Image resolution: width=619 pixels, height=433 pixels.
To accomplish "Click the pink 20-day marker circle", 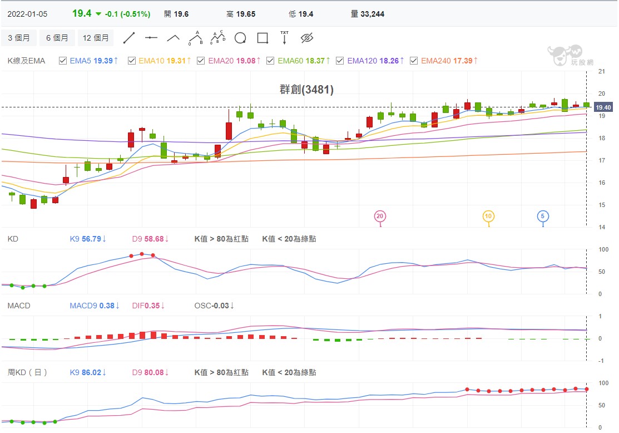I will [380, 216].
